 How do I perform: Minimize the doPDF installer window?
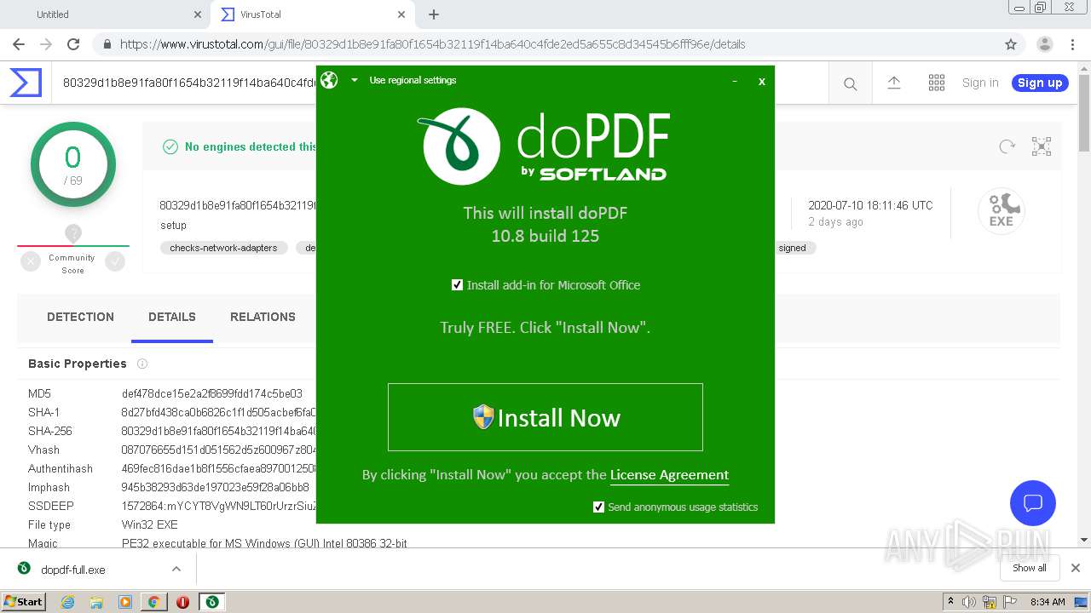pyautogui.click(x=735, y=81)
